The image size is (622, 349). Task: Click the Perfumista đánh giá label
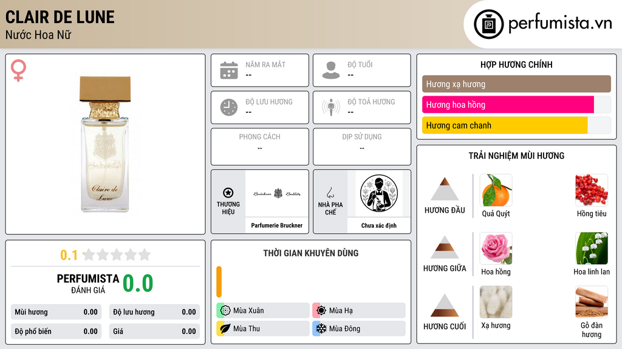(88, 284)
